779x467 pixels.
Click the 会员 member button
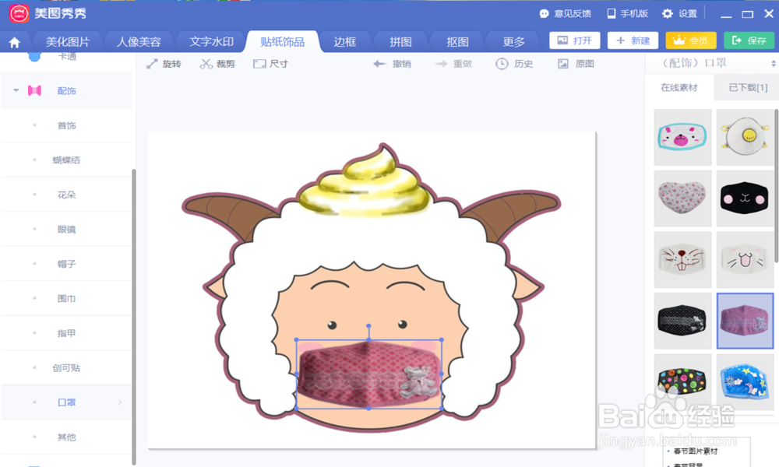pos(691,40)
